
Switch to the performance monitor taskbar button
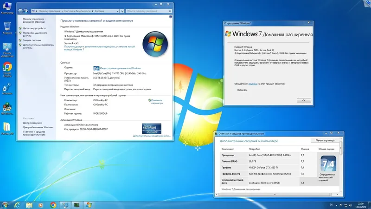coord(77,205)
